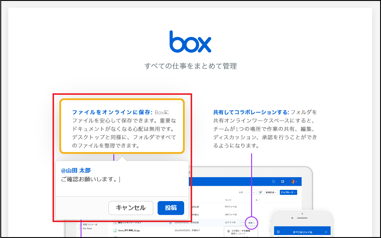This screenshot has height=238, width=381.
Task: Click the blue link icon in the 12ファイル row
Action: (x=170, y=222)
